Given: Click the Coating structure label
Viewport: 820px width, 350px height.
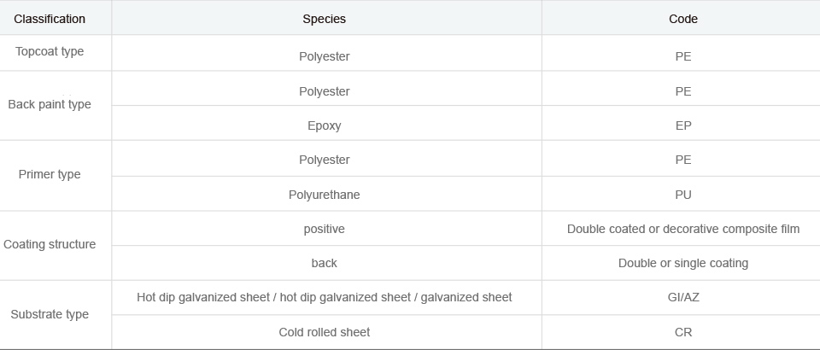Looking at the screenshot, I should pyautogui.click(x=50, y=244).
